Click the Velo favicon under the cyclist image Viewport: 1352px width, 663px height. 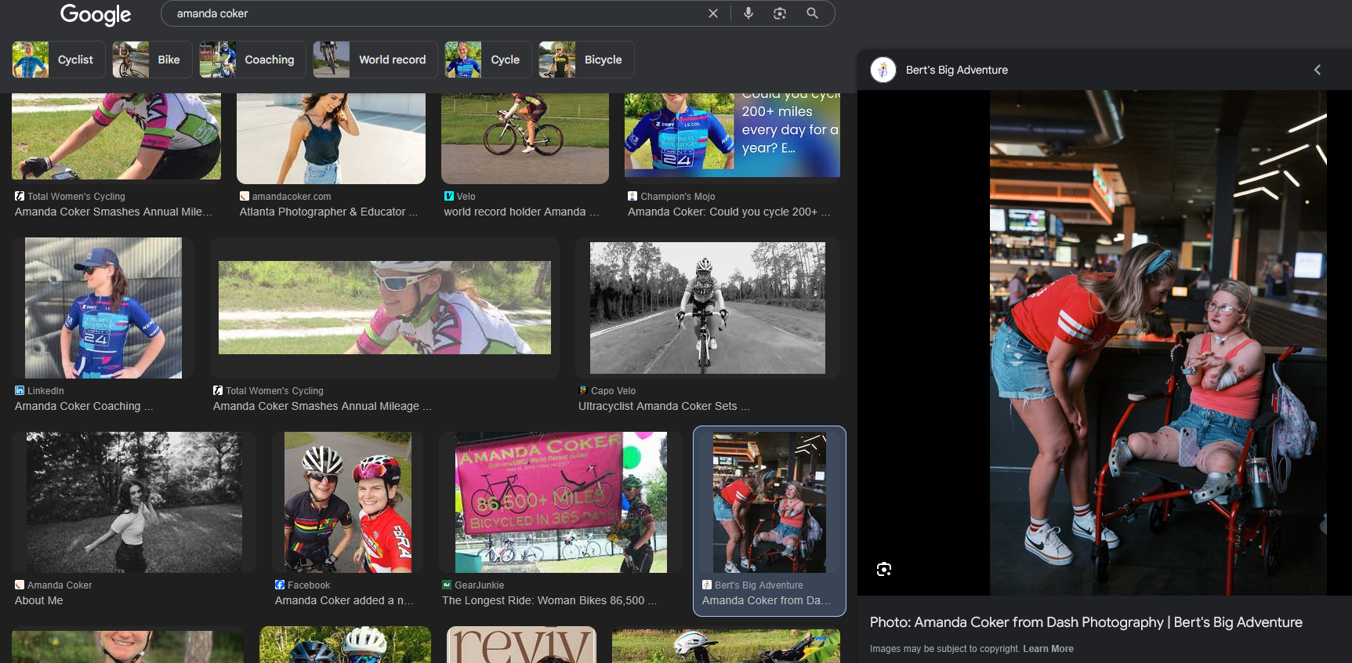click(x=449, y=196)
